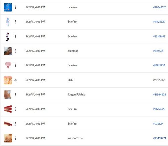
Task: Open three-dot menu for asset #11425329
Action: (x=15, y=22)
